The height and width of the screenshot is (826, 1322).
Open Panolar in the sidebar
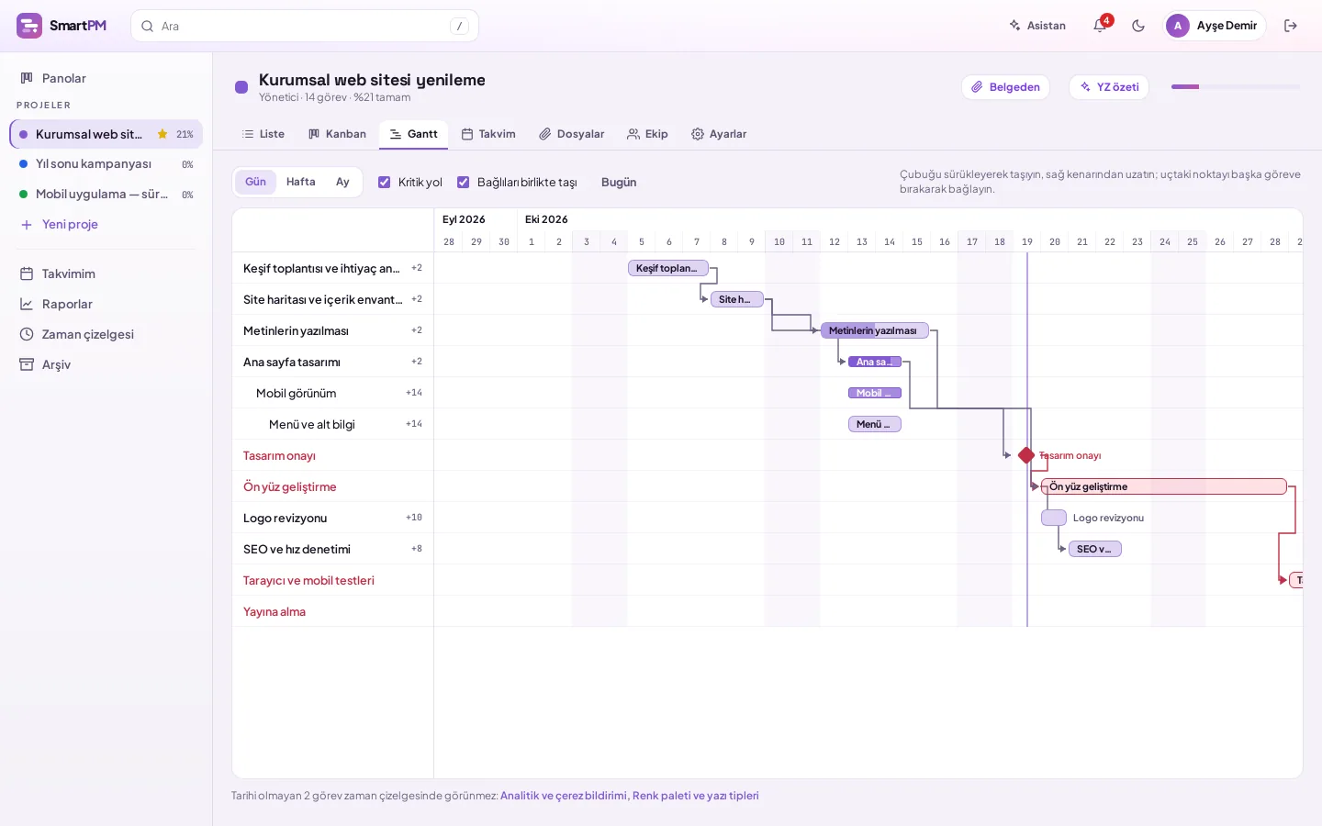(106, 78)
